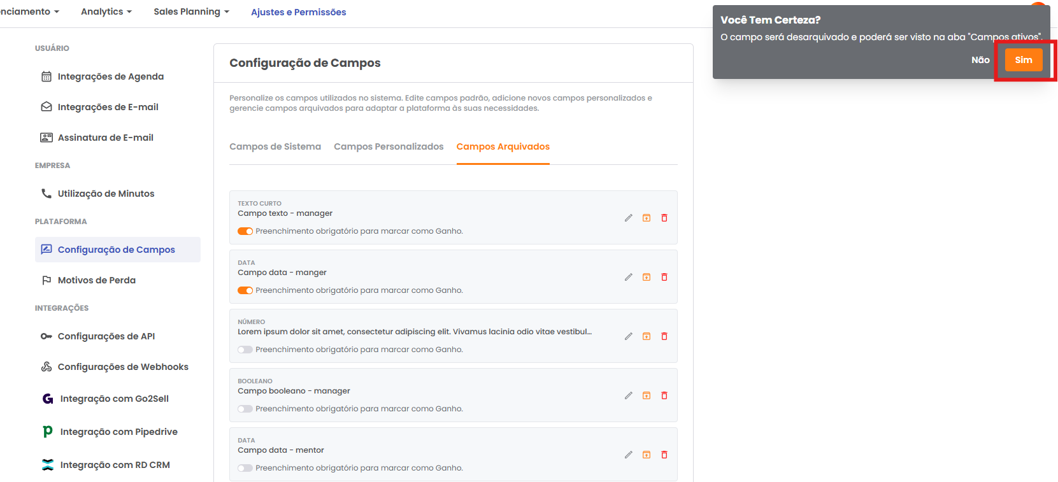Unarchive the 'Campo booleano - manager' field
1058x482 pixels.
click(x=647, y=395)
